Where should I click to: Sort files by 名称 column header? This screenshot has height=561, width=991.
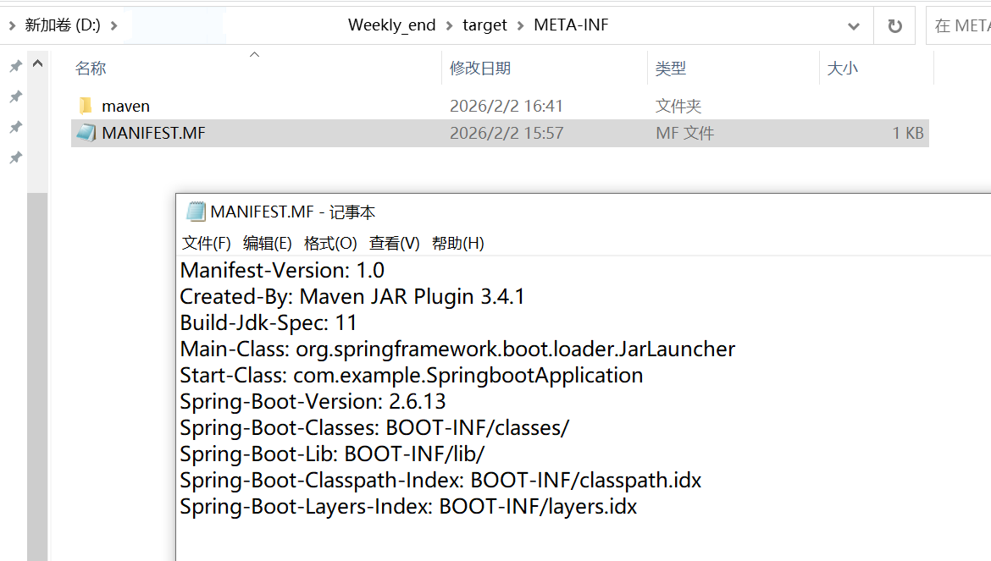click(91, 69)
